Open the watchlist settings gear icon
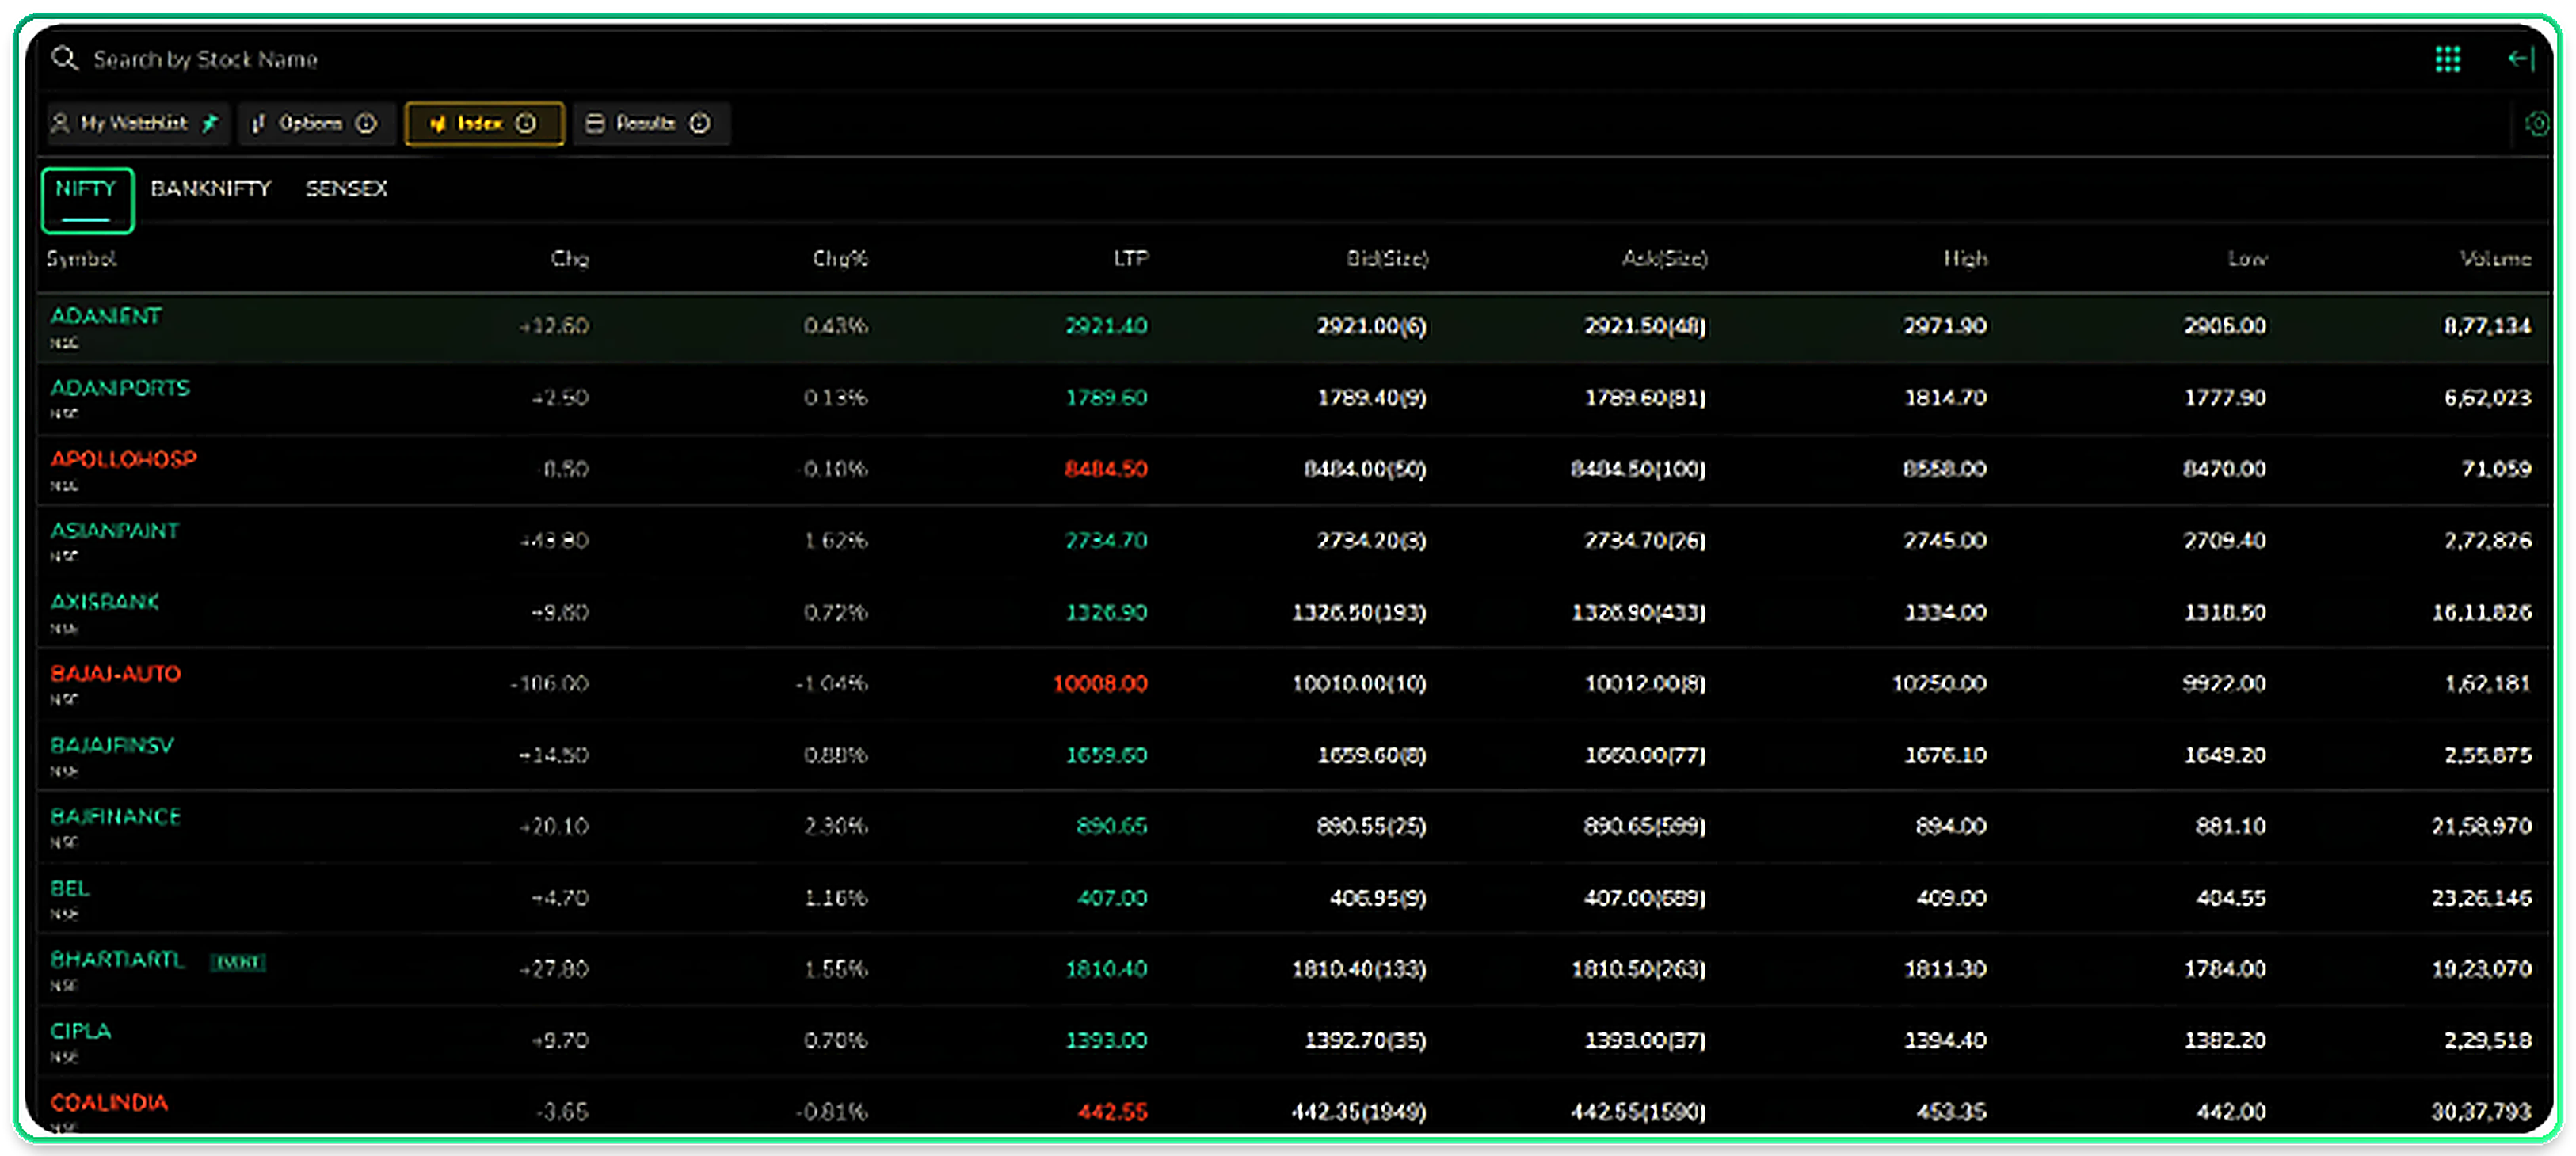 2537,124
